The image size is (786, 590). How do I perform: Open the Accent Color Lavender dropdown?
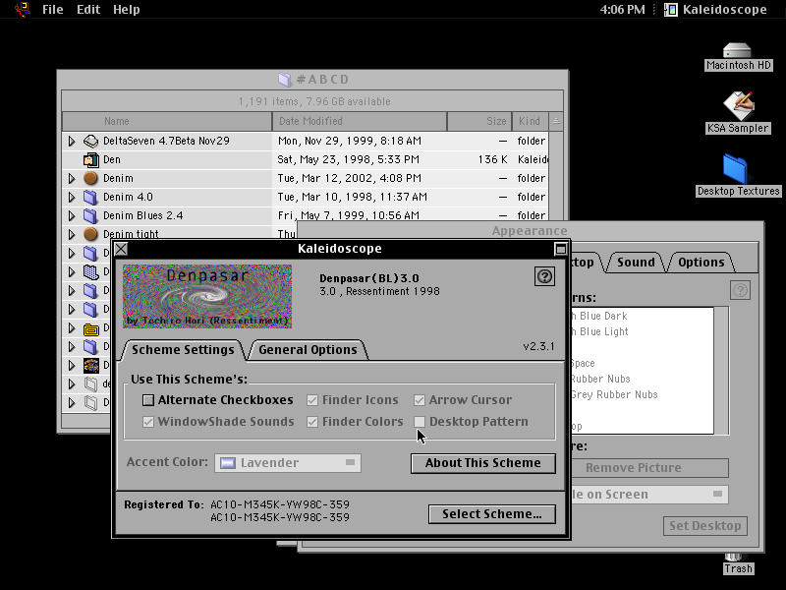(288, 462)
